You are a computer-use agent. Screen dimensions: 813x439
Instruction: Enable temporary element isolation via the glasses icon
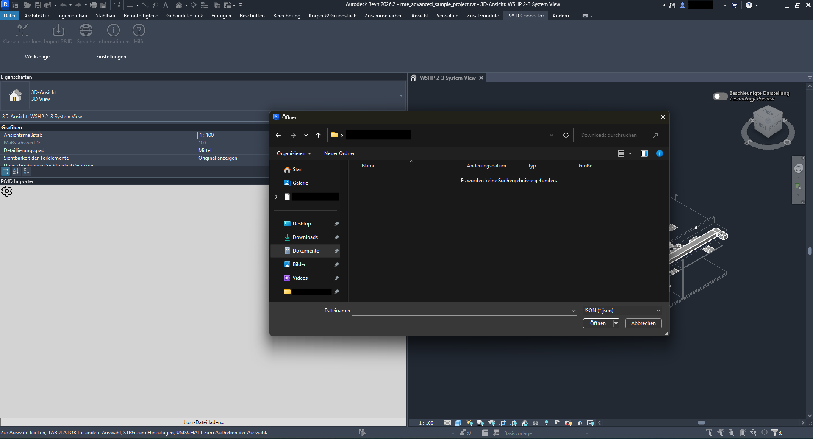tap(536, 422)
